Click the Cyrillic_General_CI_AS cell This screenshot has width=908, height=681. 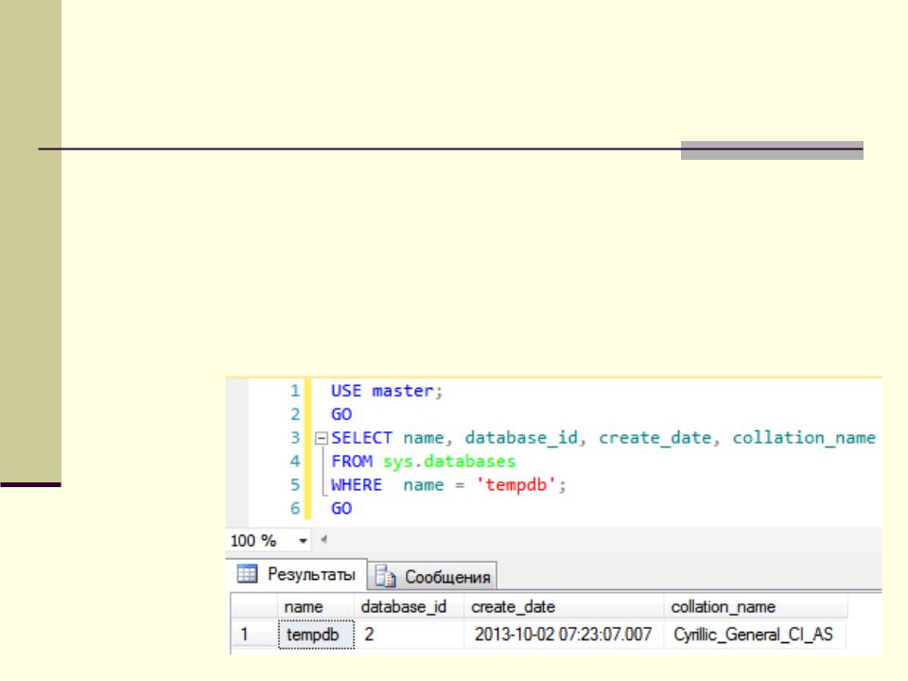click(755, 634)
